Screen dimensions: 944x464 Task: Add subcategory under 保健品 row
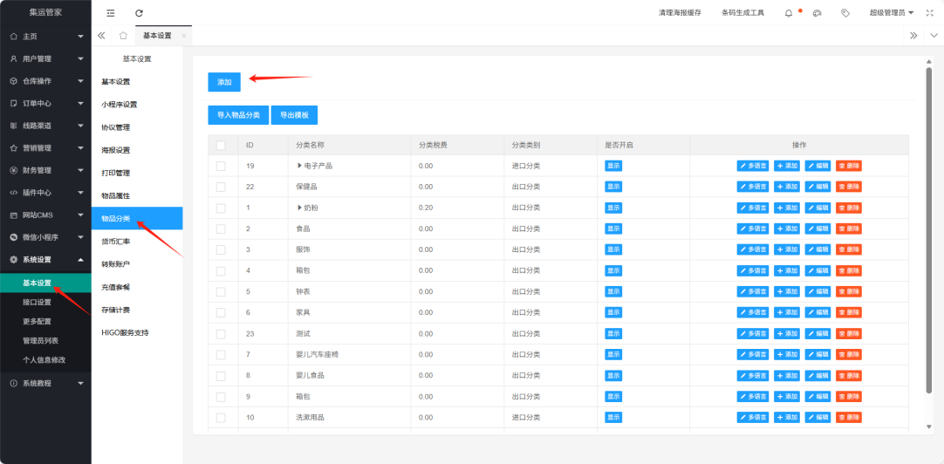pyautogui.click(x=787, y=187)
